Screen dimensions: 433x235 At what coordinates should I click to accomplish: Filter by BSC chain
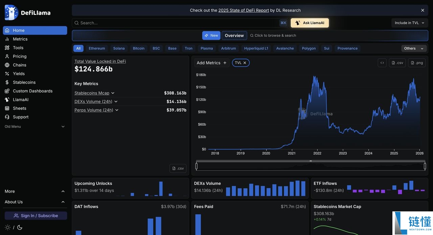pos(156,49)
